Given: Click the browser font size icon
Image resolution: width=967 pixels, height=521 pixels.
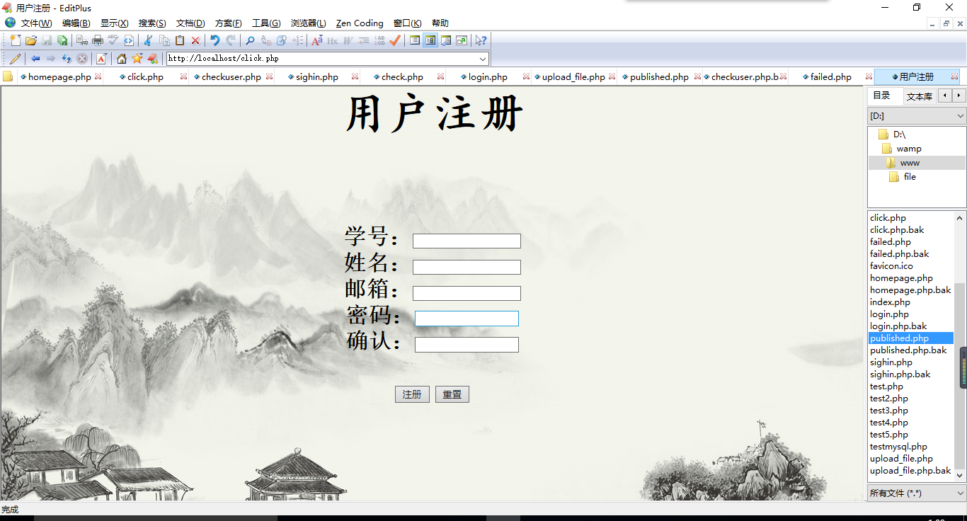Looking at the screenshot, I should [101, 59].
